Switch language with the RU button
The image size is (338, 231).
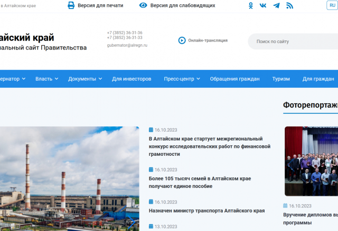332,5
